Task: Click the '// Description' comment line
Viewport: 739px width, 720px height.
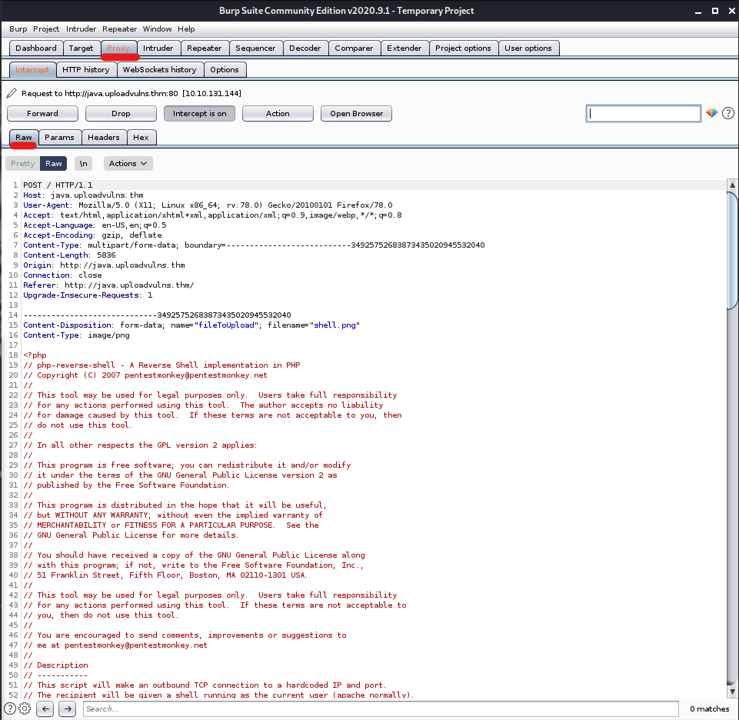Action: pyautogui.click(x=55, y=665)
